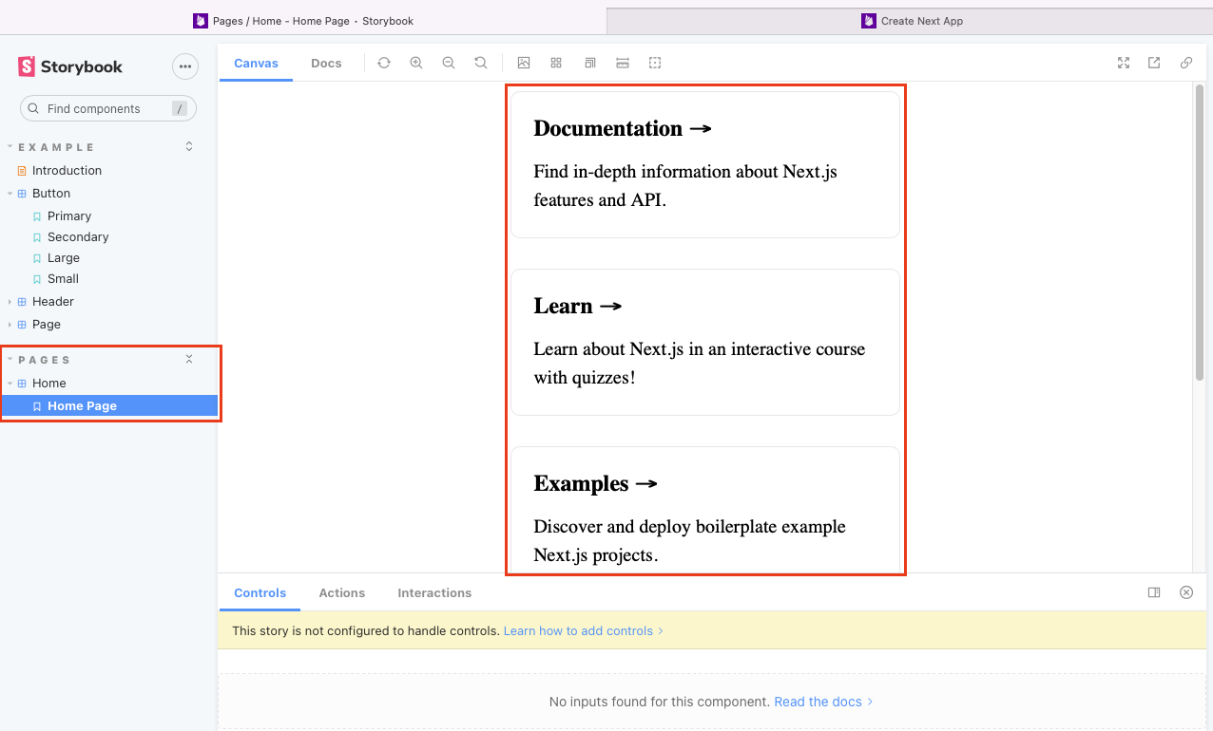Image resolution: width=1213 pixels, height=731 pixels.
Task: Reset the canvas zoom
Action: pos(481,63)
